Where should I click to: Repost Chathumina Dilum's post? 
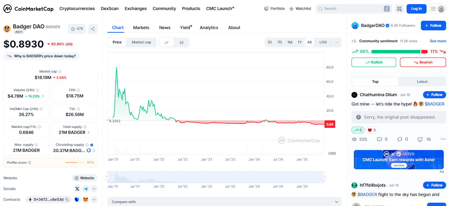(x=400, y=139)
